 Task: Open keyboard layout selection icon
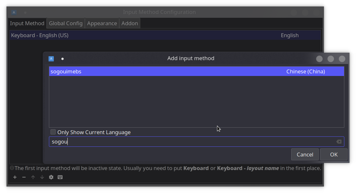coord(60,177)
